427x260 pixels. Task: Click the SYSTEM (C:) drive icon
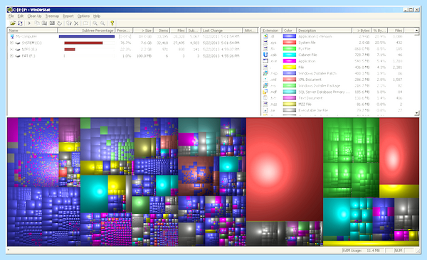click(18, 43)
